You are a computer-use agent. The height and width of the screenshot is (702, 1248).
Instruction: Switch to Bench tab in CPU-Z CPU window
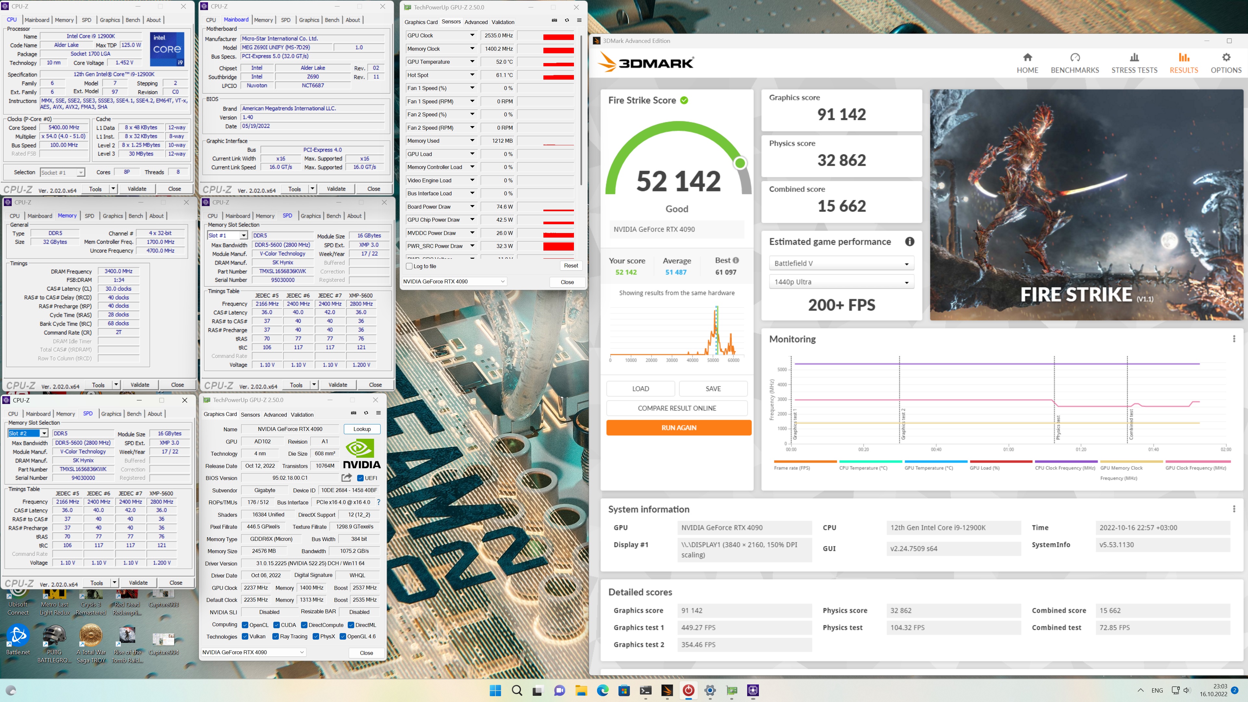tap(133, 20)
